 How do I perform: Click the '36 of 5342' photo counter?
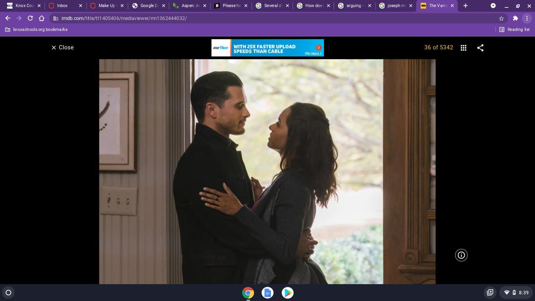pyautogui.click(x=439, y=47)
